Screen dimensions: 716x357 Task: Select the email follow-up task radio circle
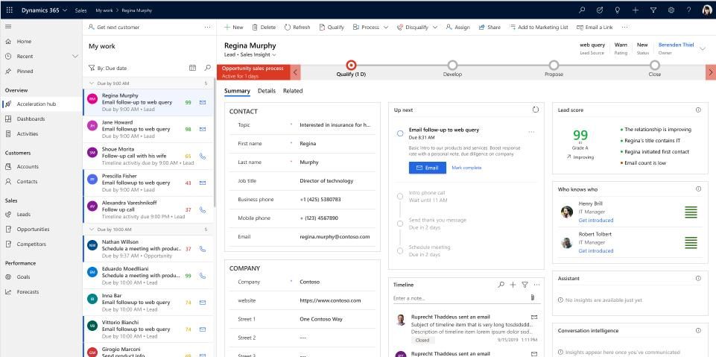pos(400,133)
